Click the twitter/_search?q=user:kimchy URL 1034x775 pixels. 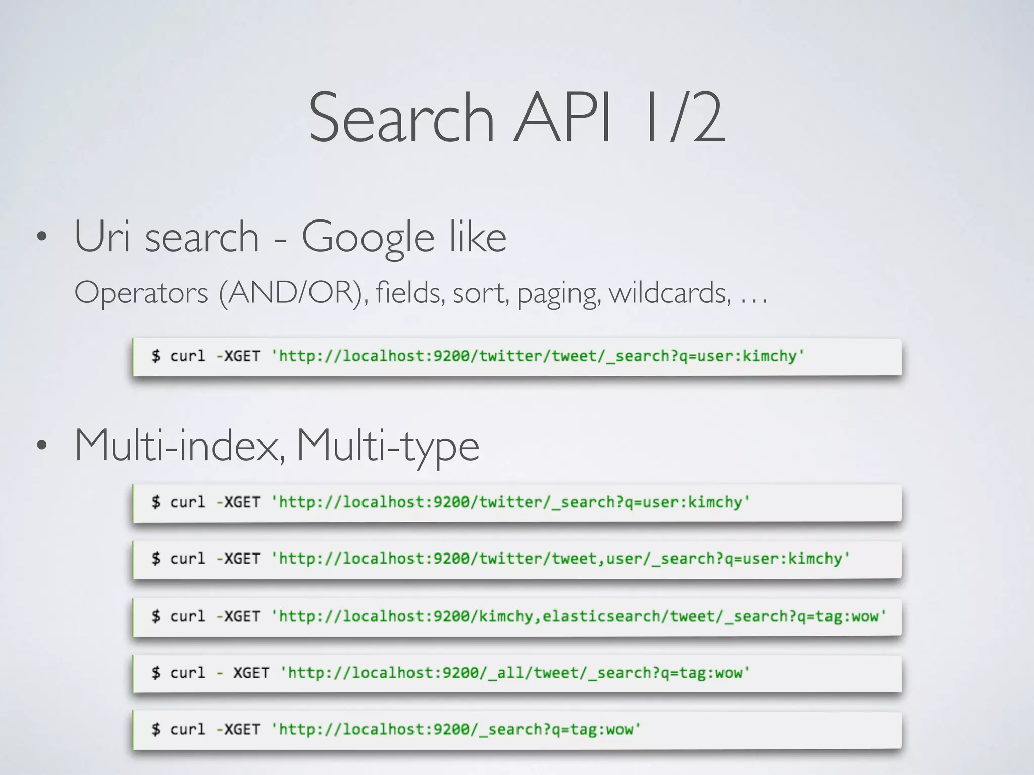pyautogui.click(x=510, y=502)
